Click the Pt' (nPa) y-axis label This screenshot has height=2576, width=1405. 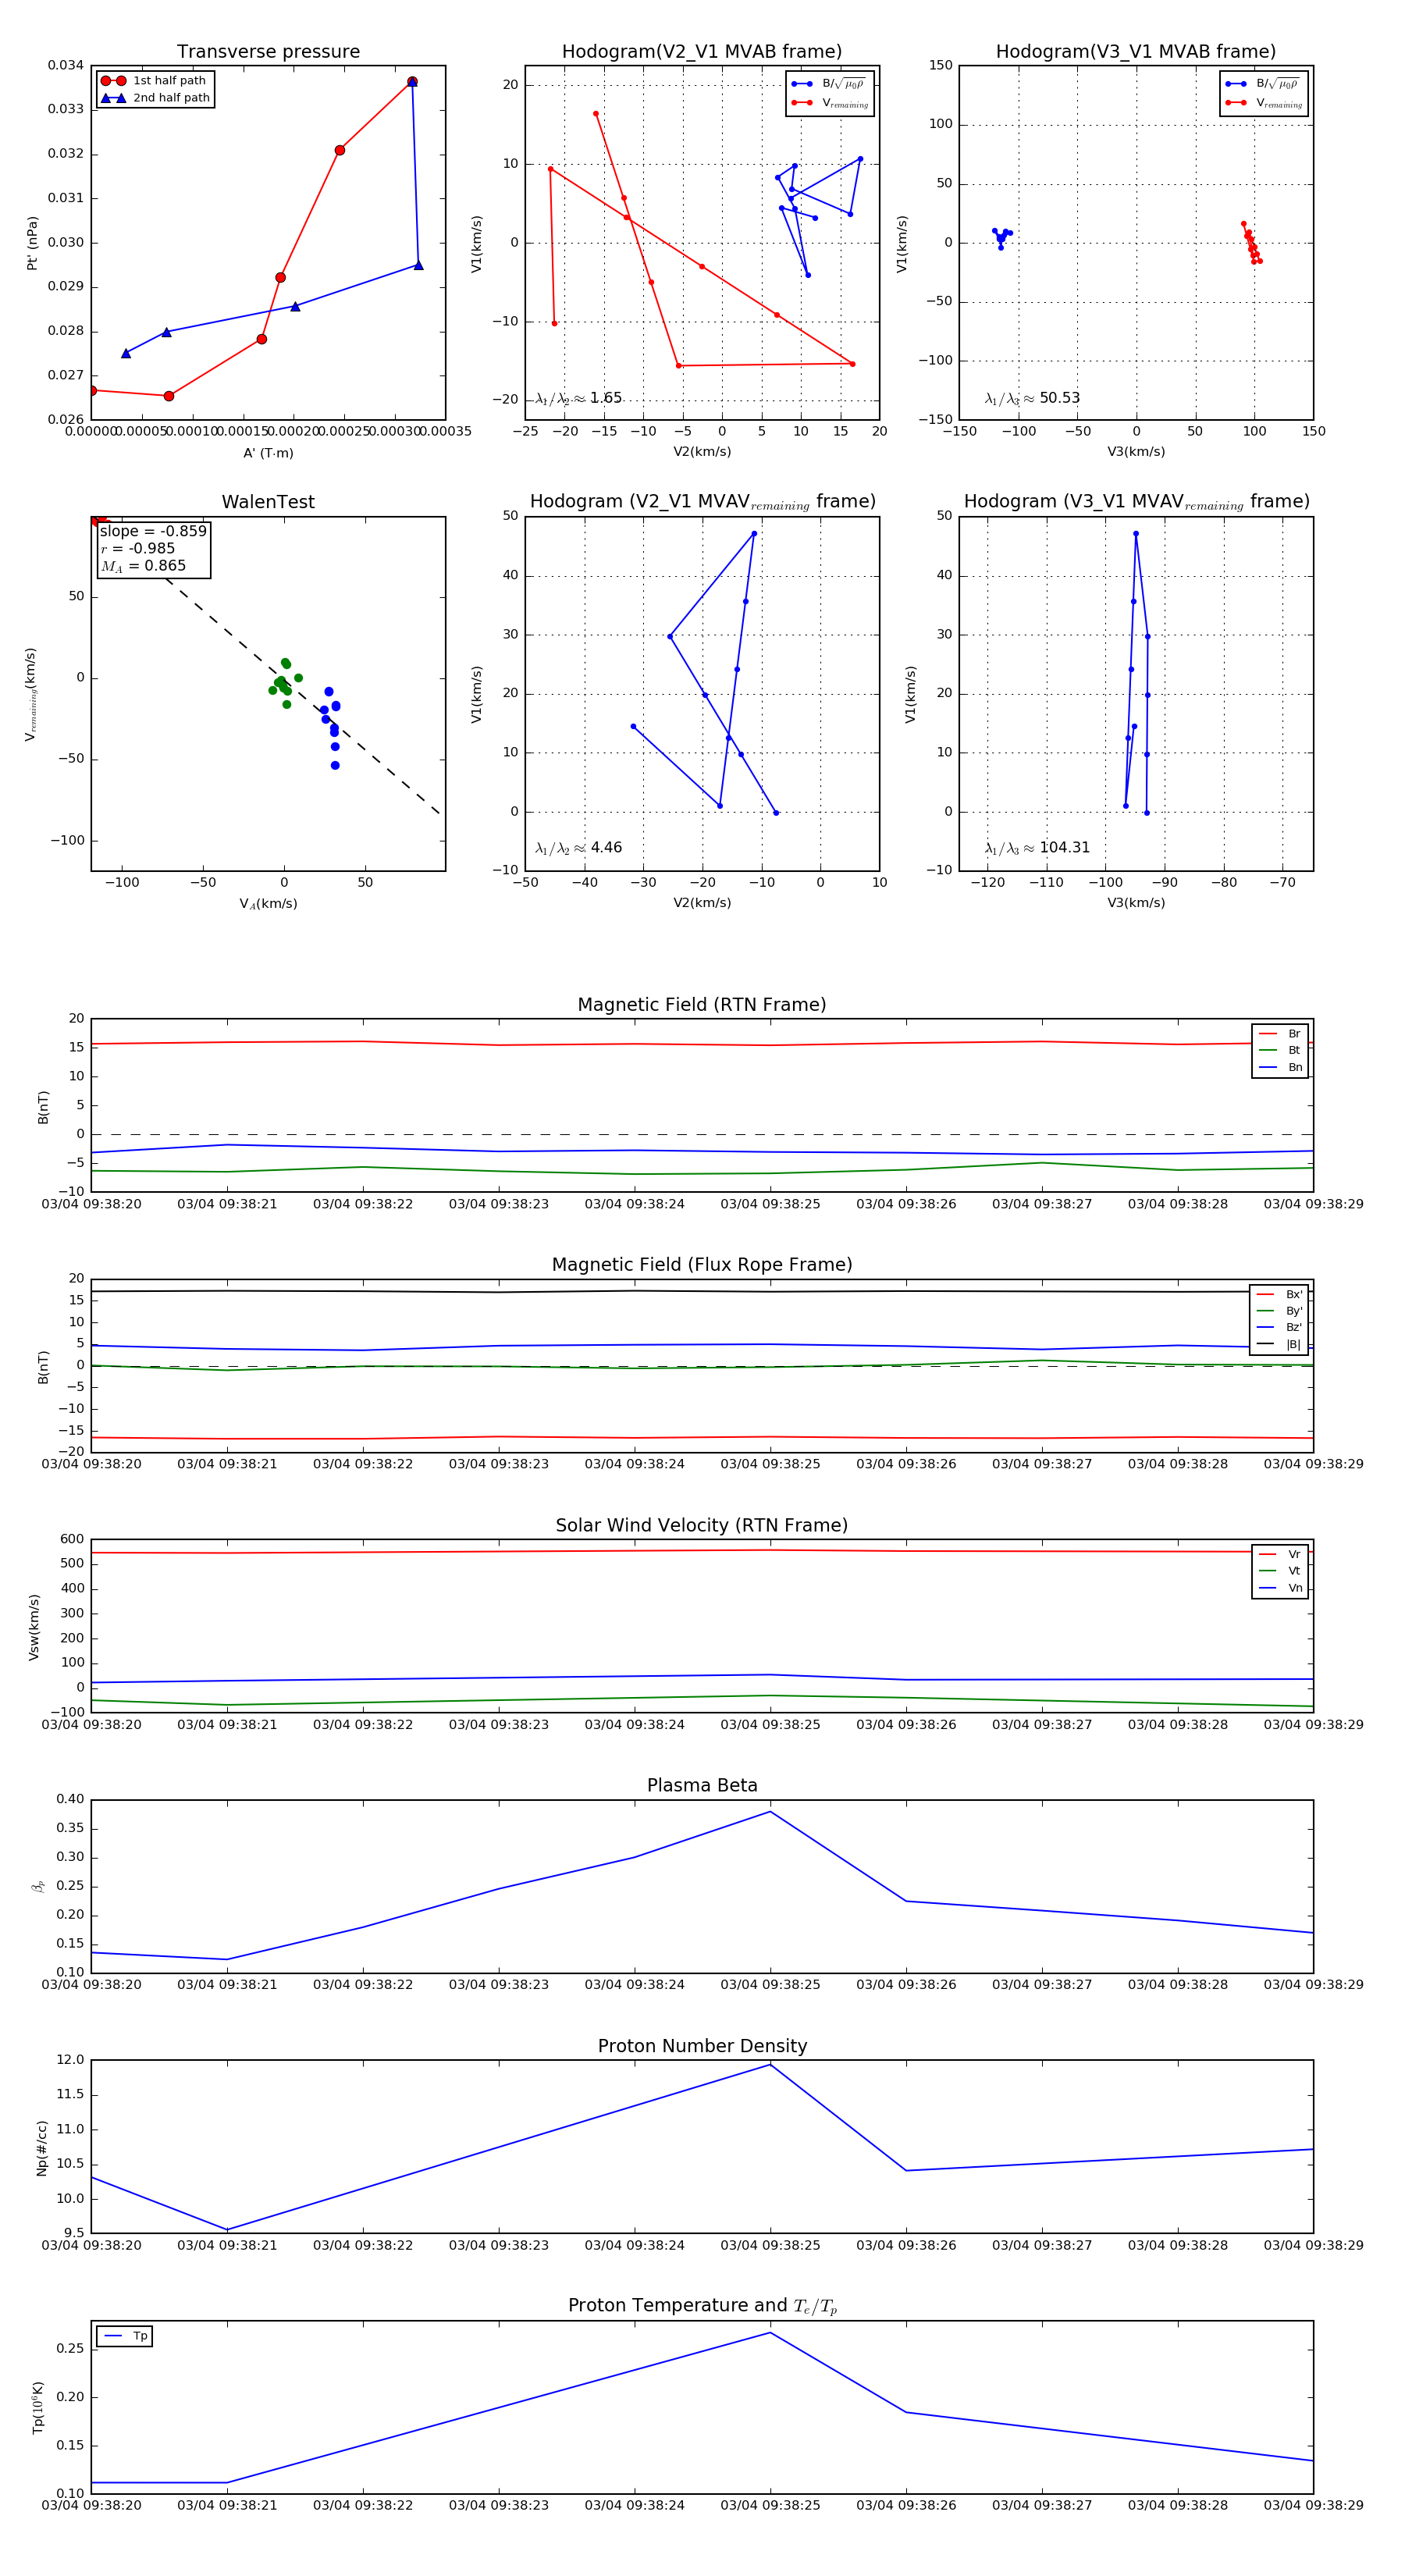click(32, 243)
